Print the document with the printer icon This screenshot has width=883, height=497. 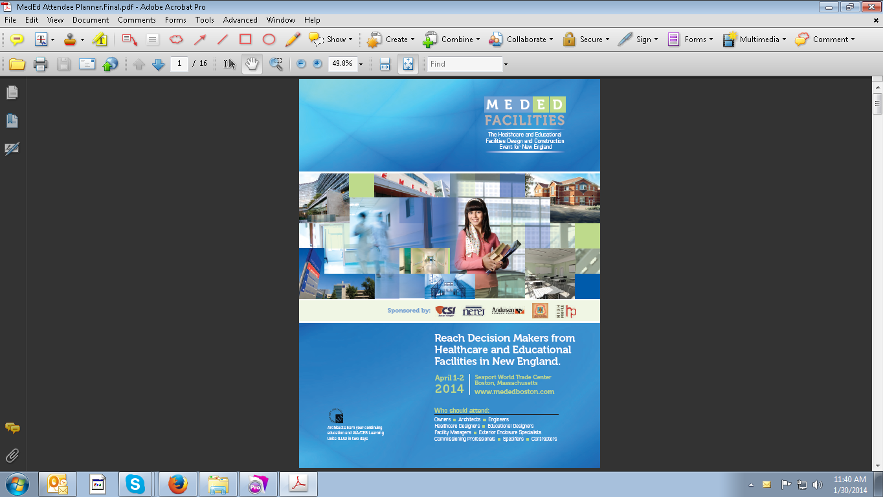tap(41, 64)
